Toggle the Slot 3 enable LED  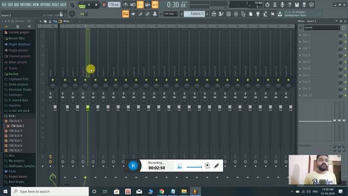pyautogui.click(x=345, y=48)
